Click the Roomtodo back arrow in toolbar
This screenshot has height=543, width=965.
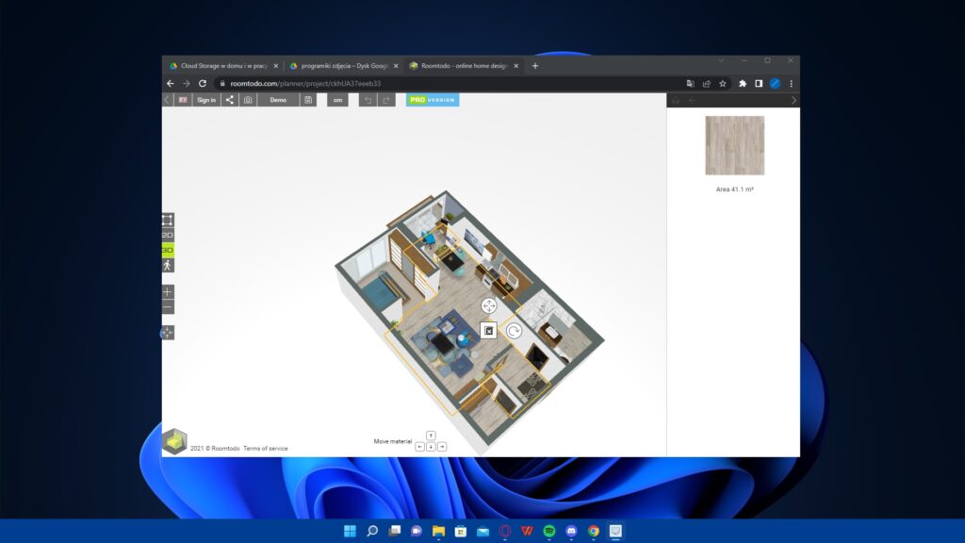coord(168,100)
